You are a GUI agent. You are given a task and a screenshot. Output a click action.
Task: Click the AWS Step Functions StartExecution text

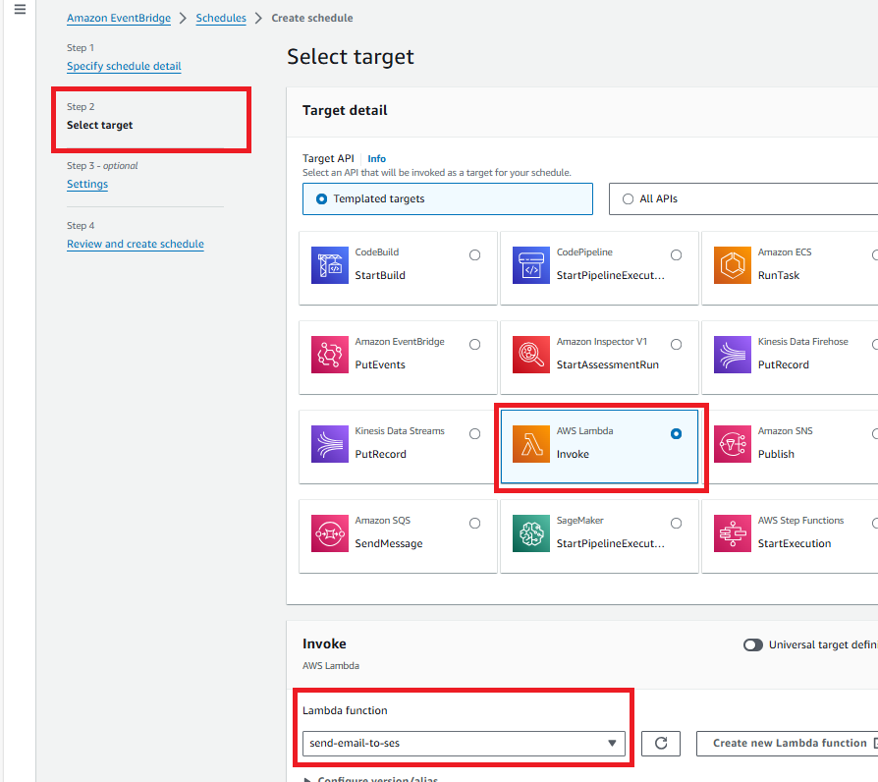click(x=795, y=544)
